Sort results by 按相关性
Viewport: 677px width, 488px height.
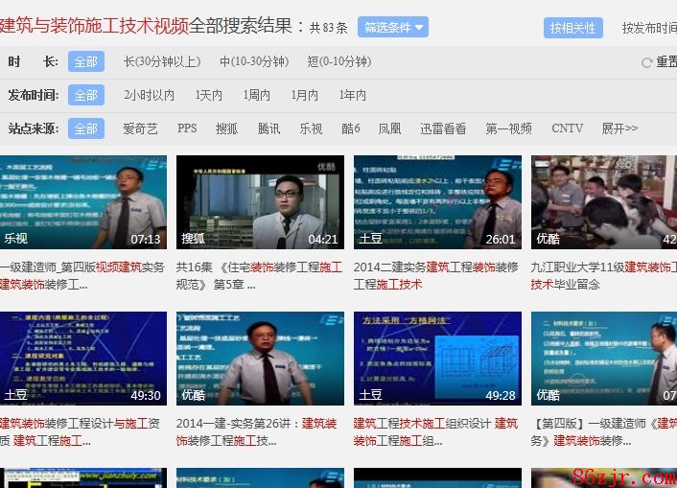[572, 28]
